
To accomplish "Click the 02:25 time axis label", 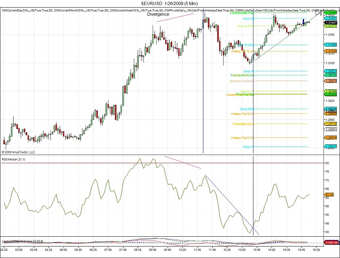I will 4,250.
